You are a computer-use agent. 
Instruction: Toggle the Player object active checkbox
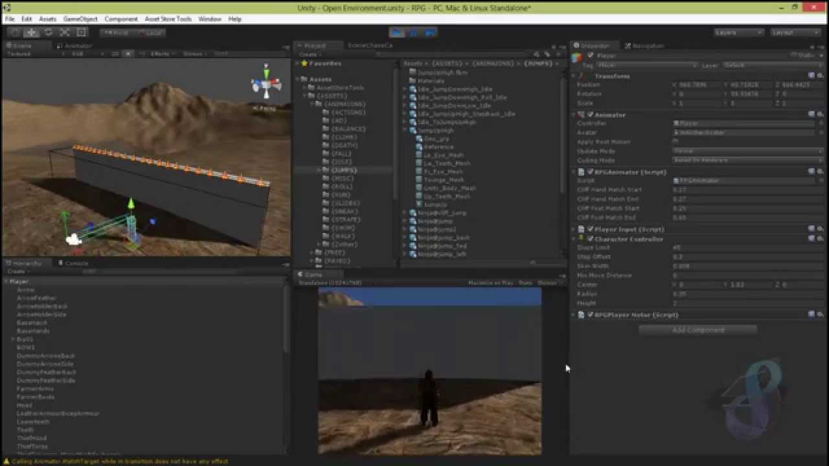click(x=590, y=56)
